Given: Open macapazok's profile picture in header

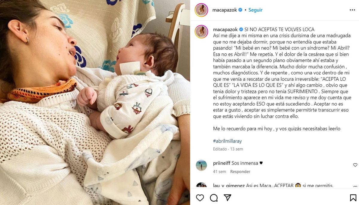Looking at the screenshot, I should point(201,10).
